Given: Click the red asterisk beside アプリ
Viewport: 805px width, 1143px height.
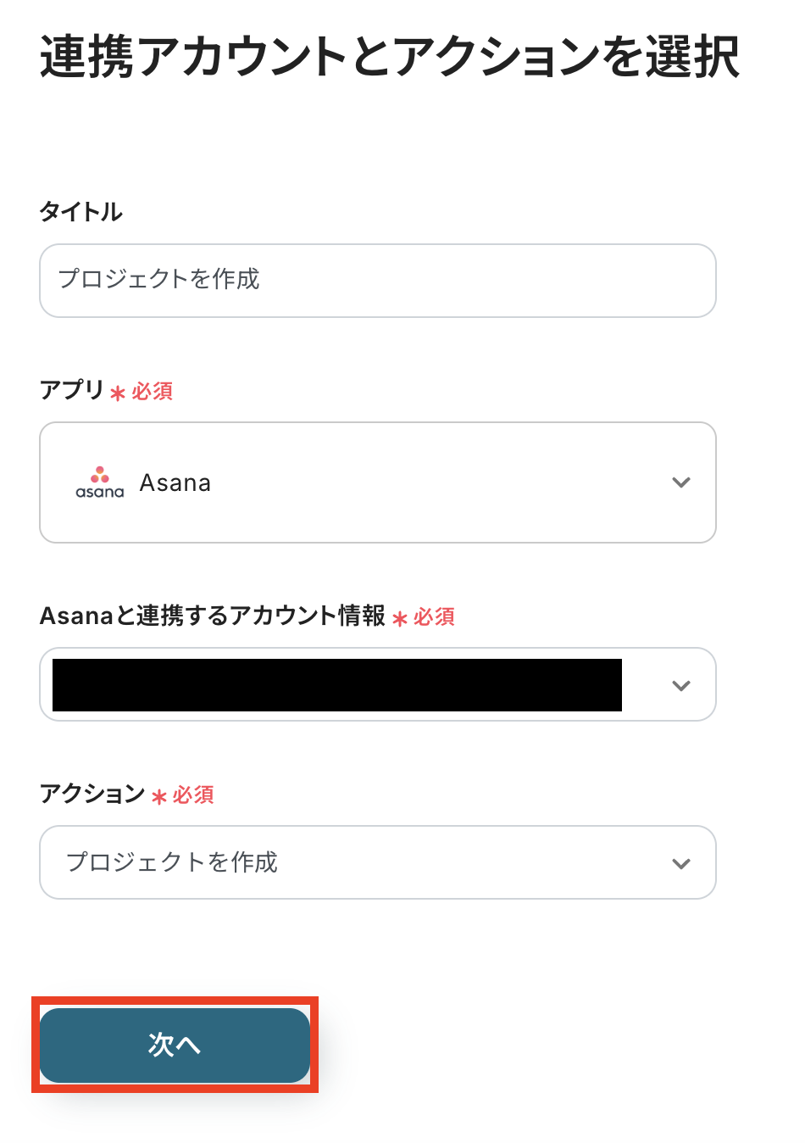Looking at the screenshot, I should pos(118,393).
